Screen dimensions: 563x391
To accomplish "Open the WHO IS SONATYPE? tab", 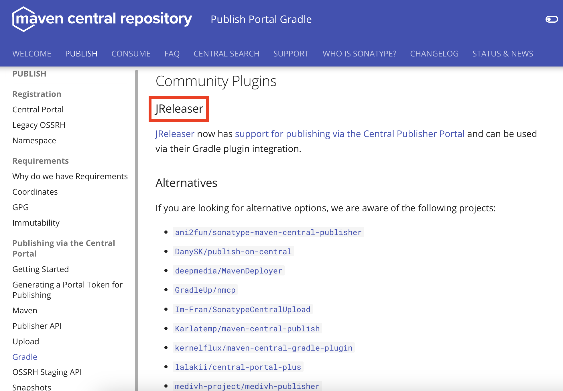I will [359, 54].
